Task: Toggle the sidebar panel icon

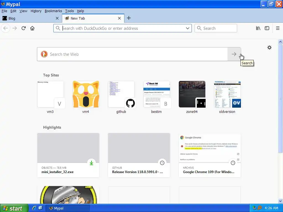Action: (267, 28)
